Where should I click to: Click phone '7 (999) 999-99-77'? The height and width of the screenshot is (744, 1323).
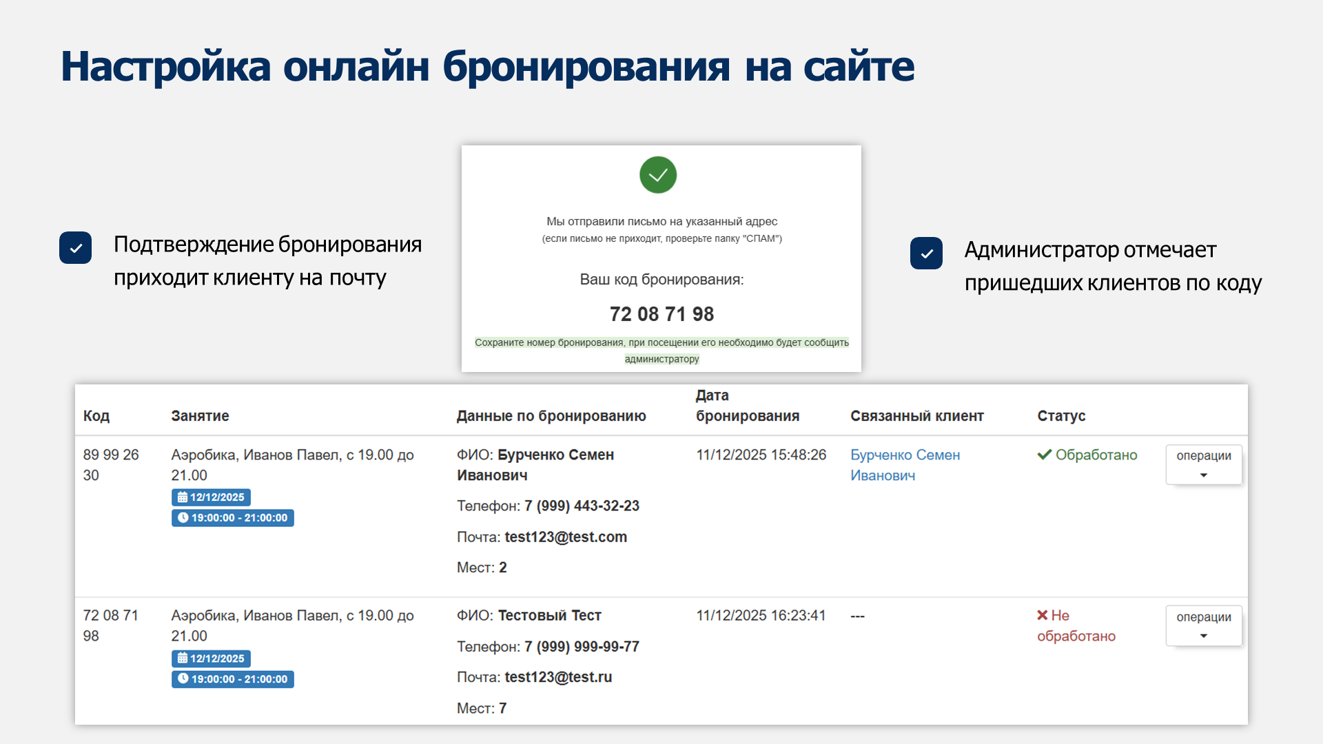click(582, 646)
